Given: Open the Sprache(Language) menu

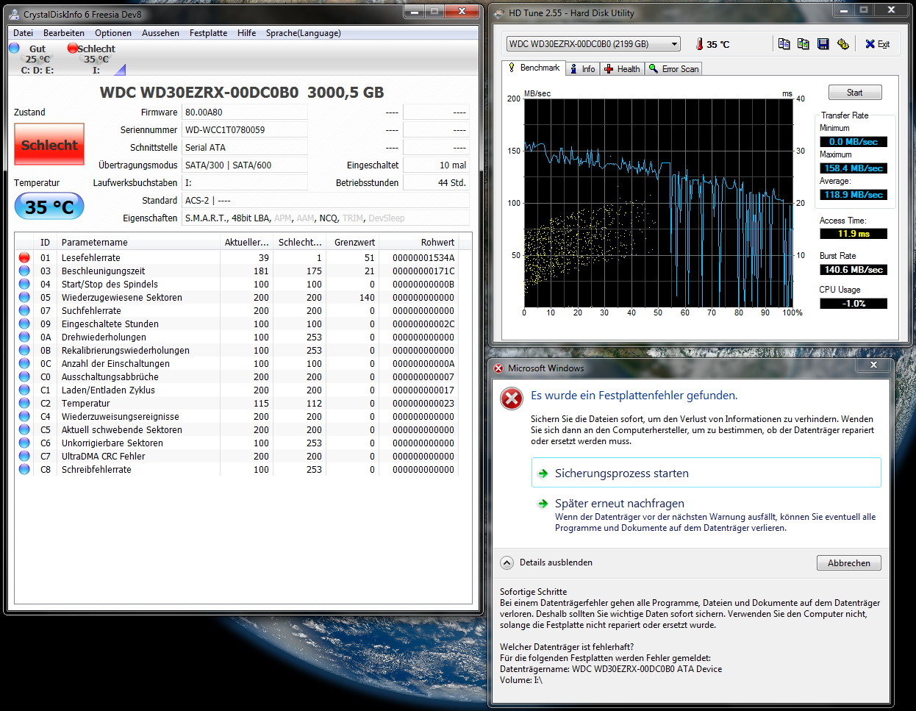Looking at the screenshot, I should click(x=304, y=33).
